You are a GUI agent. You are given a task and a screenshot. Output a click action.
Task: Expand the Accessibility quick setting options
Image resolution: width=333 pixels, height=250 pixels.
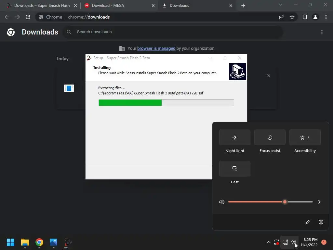tap(305, 137)
